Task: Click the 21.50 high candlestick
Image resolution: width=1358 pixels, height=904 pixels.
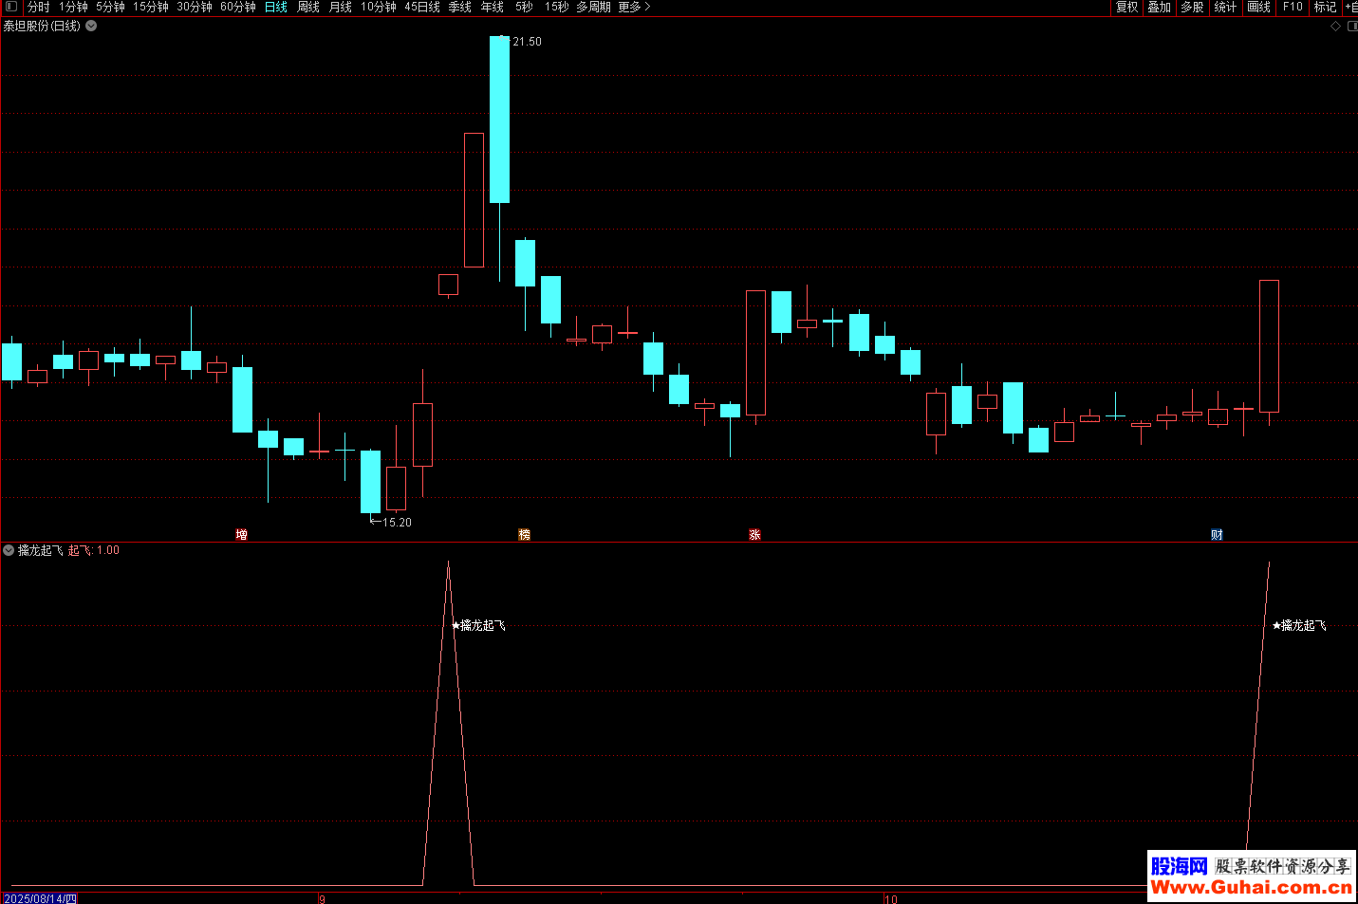Action: pos(499,119)
